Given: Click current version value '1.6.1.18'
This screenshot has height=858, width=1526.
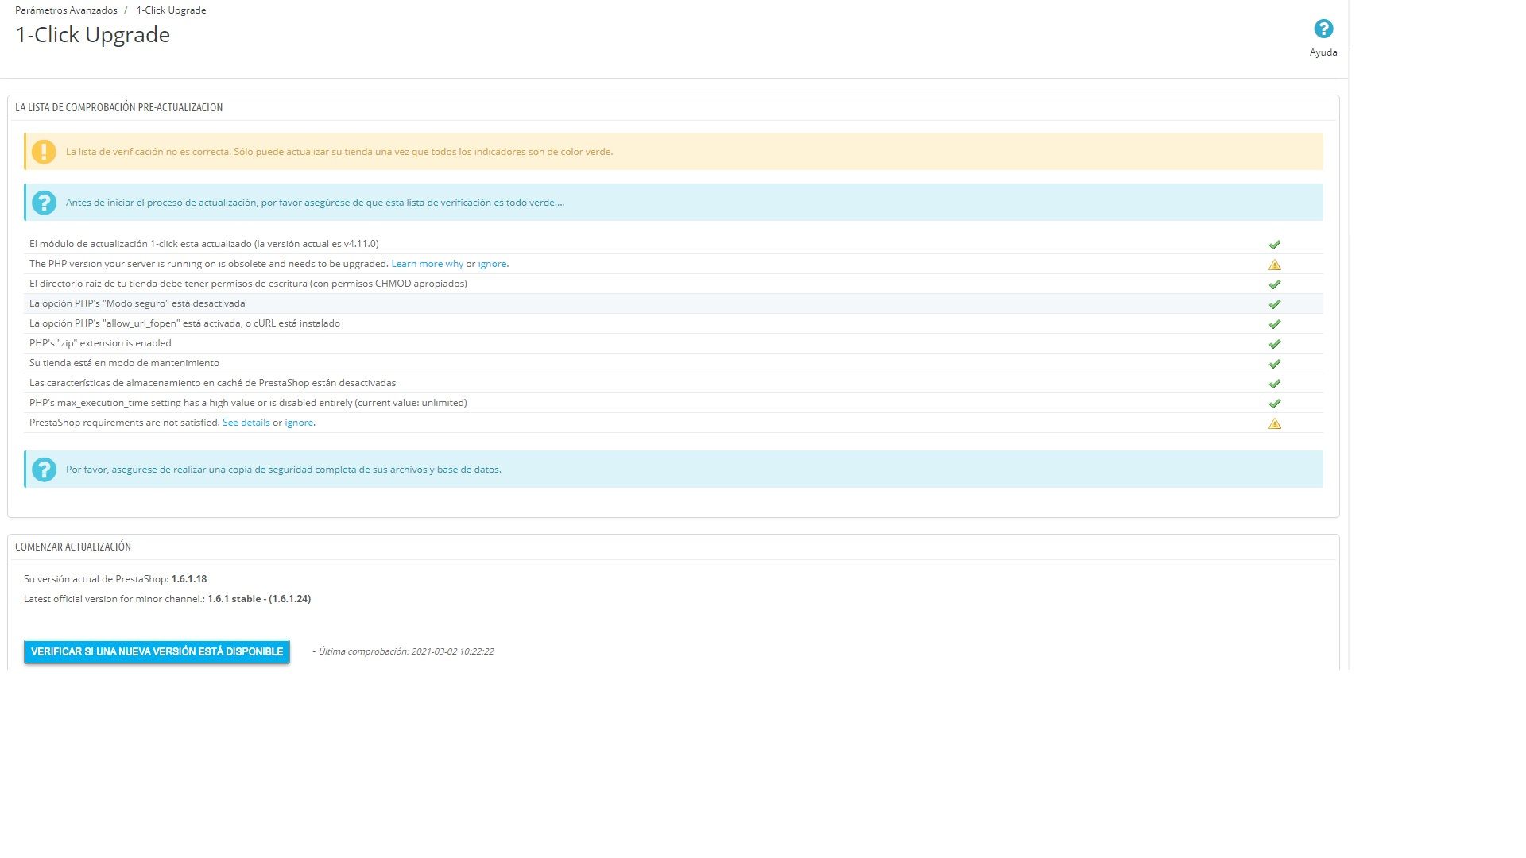Looking at the screenshot, I should click(x=189, y=579).
